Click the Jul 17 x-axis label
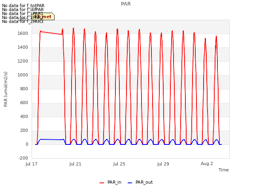The image size is (253, 190). tap(32, 164)
